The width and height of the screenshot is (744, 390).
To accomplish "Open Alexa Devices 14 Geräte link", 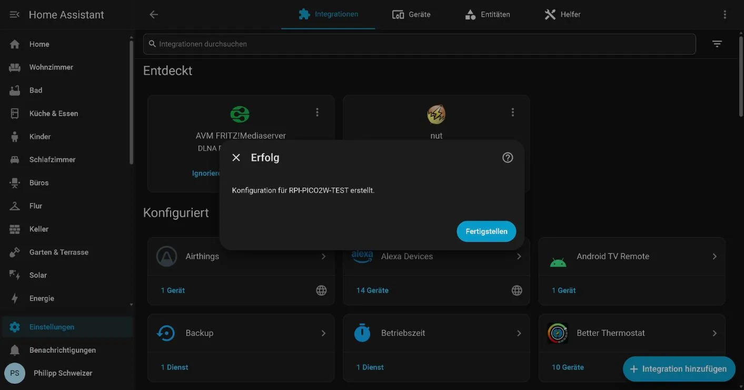I will [x=372, y=291].
